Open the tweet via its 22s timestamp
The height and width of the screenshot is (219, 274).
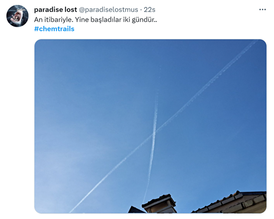click(x=149, y=9)
